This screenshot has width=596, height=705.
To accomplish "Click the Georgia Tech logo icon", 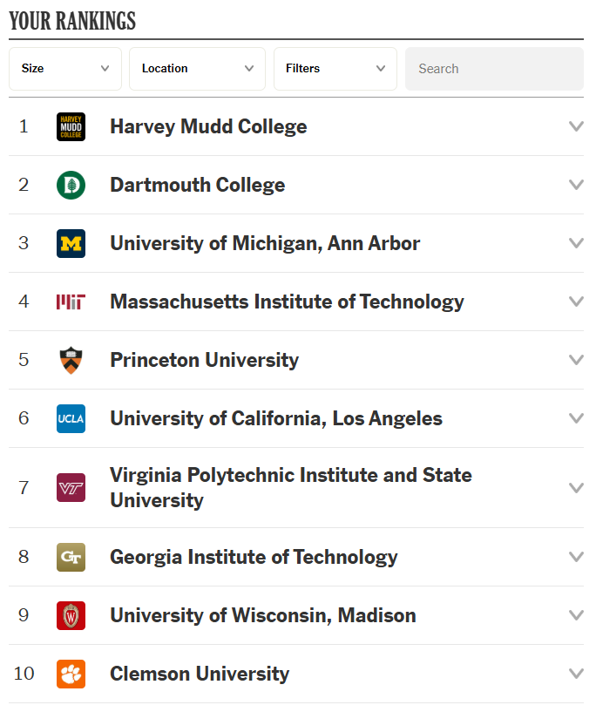I will pyautogui.click(x=71, y=557).
